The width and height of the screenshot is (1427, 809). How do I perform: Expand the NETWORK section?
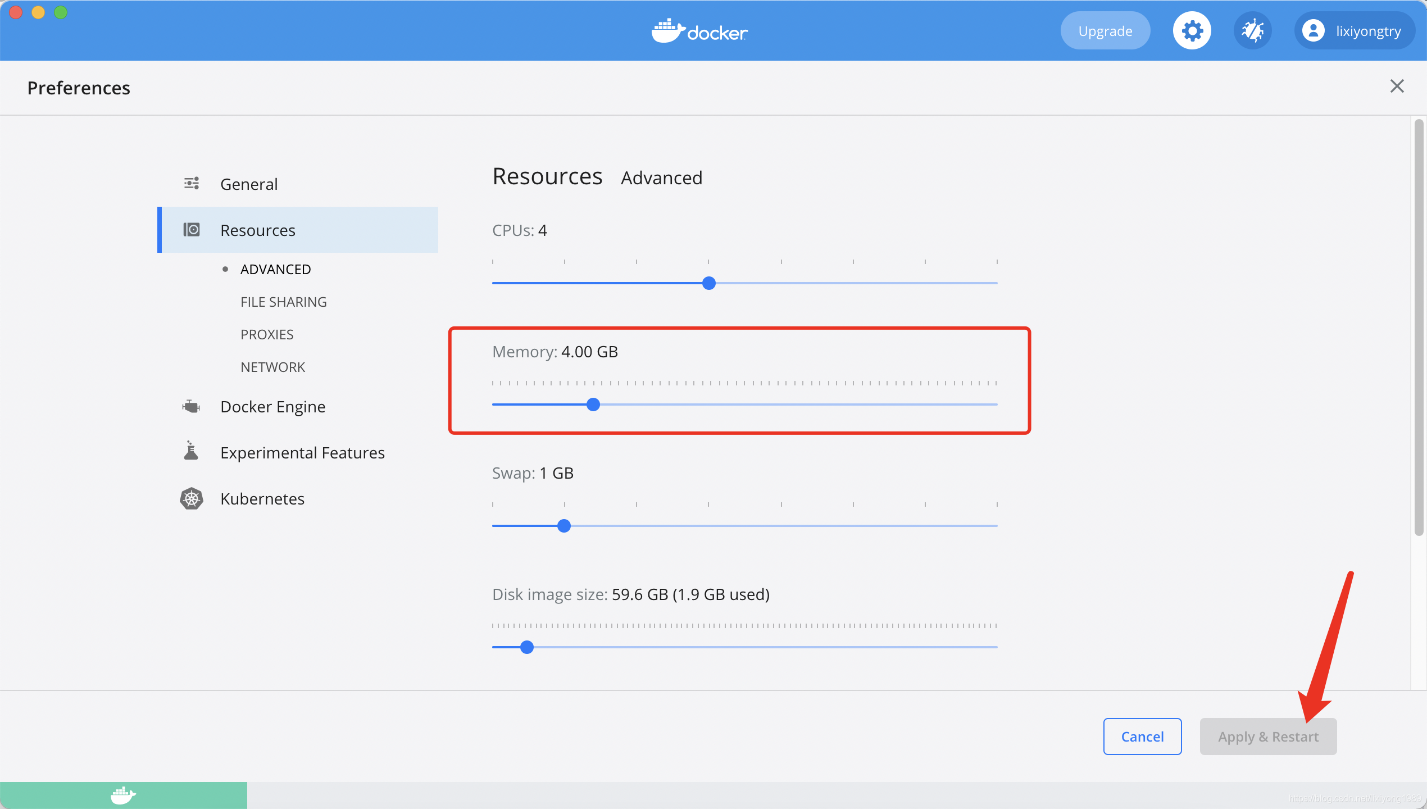point(272,366)
